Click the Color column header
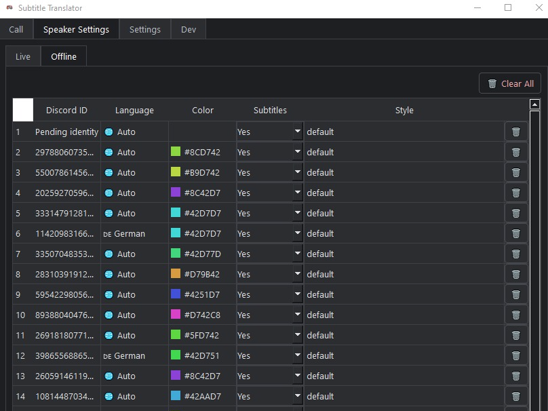Viewport: 548px width, 411px height. 203,110
